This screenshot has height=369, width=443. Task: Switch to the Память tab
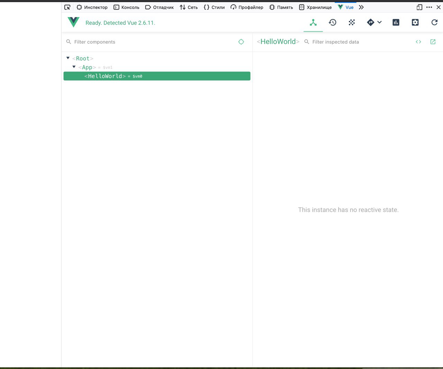tap(281, 7)
